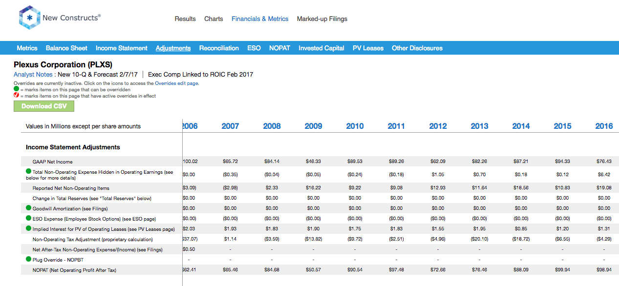Click green legend dot for overridable items
The image size is (619, 286).
click(x=16, y=90)
